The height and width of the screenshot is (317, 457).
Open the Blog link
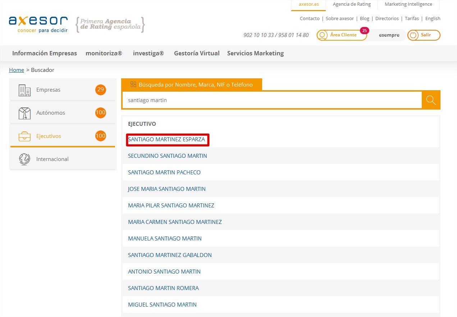click(x=365, y=18)
